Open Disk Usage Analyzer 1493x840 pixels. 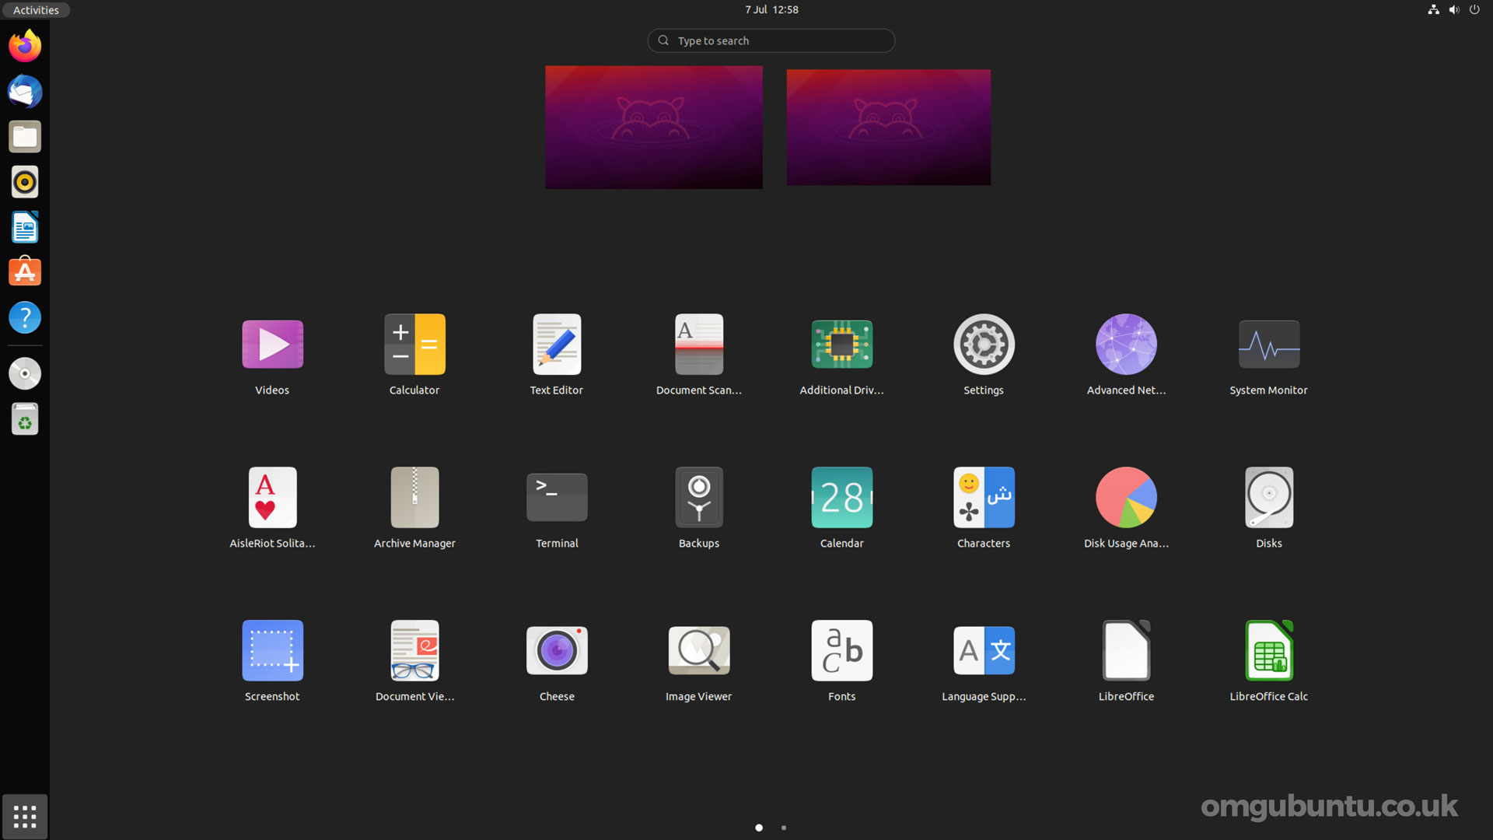(x=1126, y=496)
